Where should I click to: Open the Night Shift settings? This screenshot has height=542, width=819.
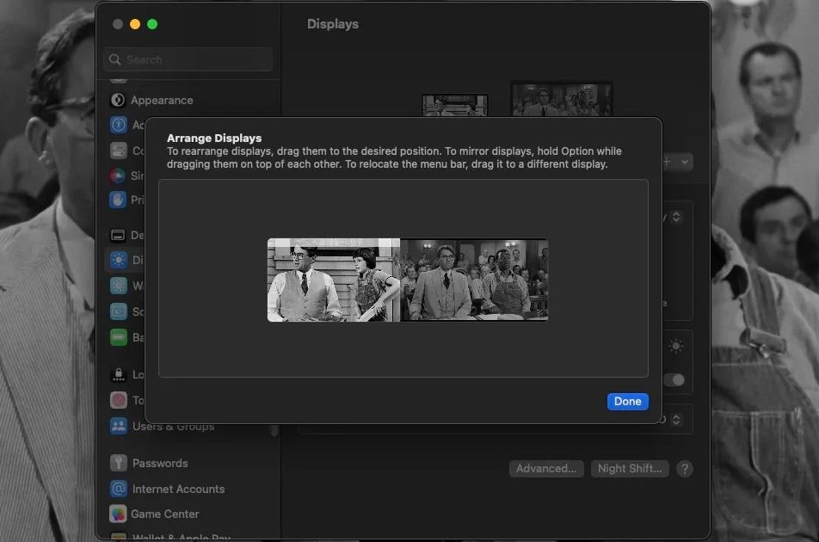click(x=630, y=469)
